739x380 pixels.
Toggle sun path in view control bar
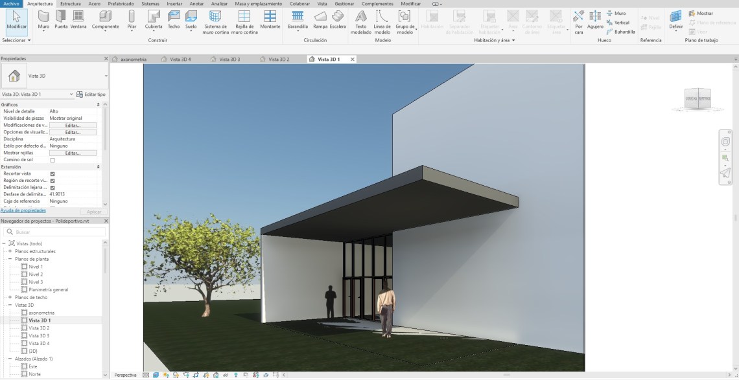(167, 375)
